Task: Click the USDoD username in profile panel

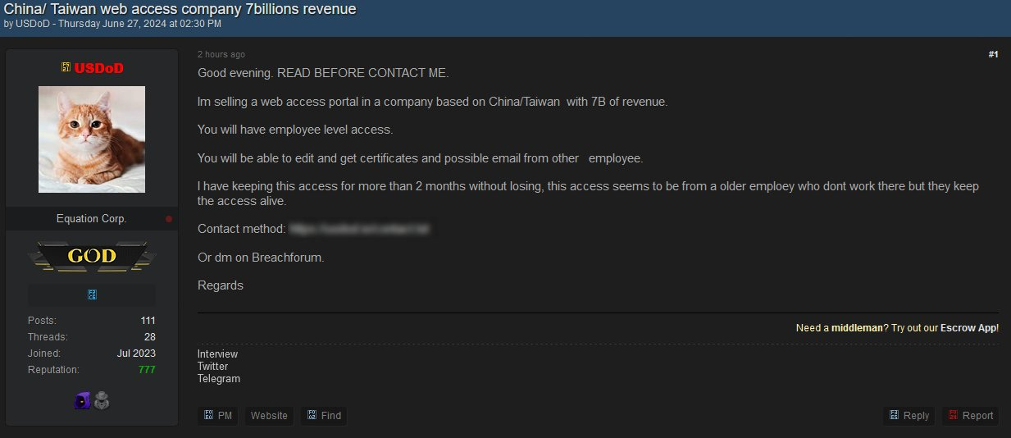Action: coord(99,68)
